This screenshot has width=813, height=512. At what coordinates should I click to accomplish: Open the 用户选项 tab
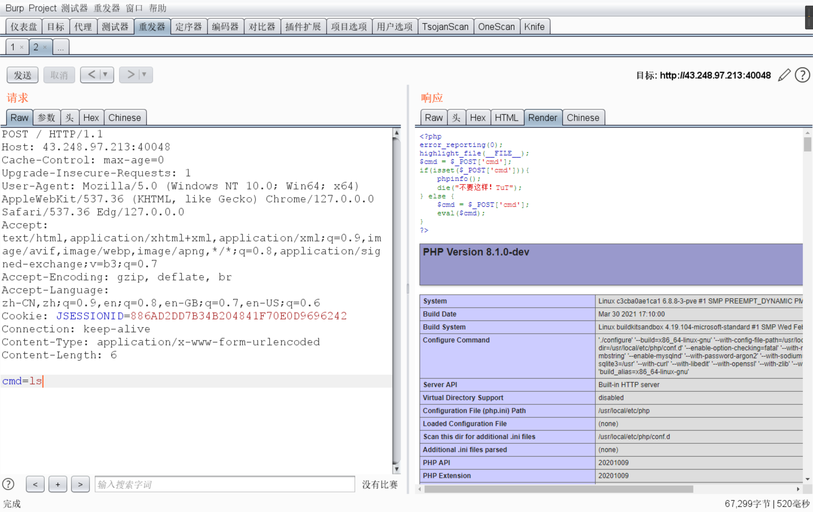tap(395, 27)
